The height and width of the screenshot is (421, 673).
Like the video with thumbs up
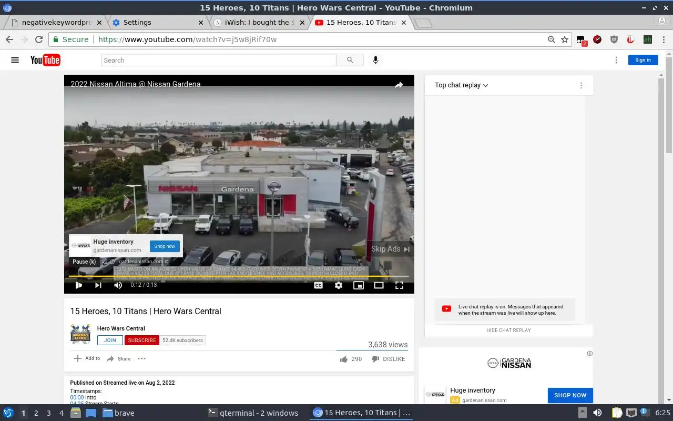[351, 359]
